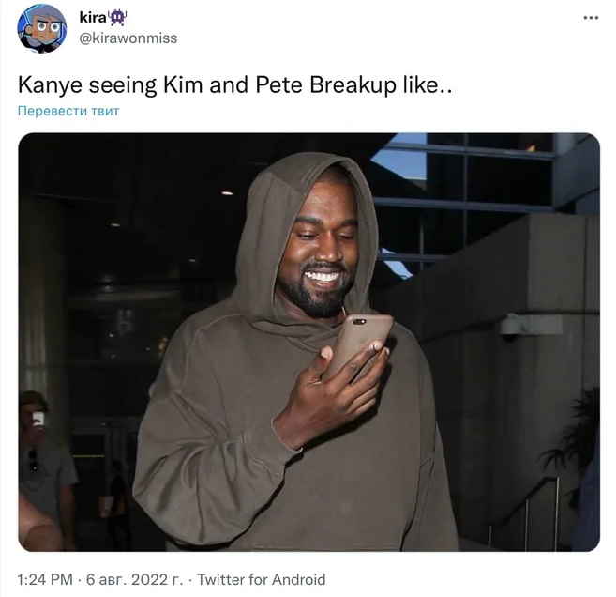Click the word "Kanye" in the tweet text
This screenshot has height=597, width=616.
pos(51,84)
